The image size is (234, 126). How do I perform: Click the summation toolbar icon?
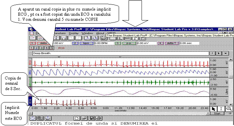tap(120, 38)
